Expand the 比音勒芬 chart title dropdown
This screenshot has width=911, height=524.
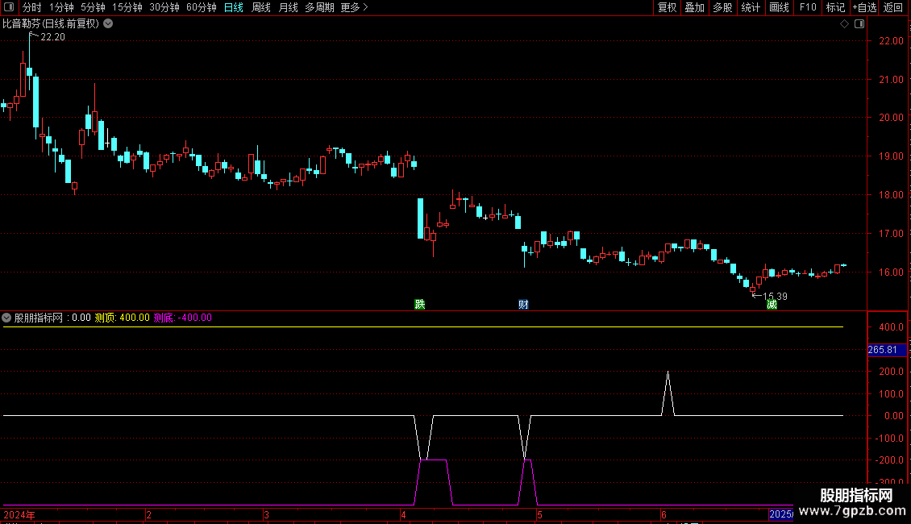(108, 24)
